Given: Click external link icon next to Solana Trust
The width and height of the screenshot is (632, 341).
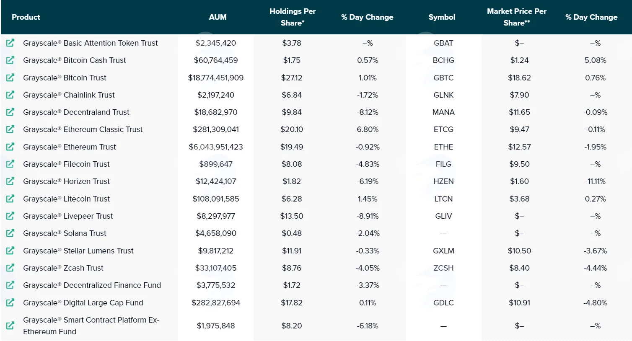Looking at the screenshot, I should (x=10, y=233).
